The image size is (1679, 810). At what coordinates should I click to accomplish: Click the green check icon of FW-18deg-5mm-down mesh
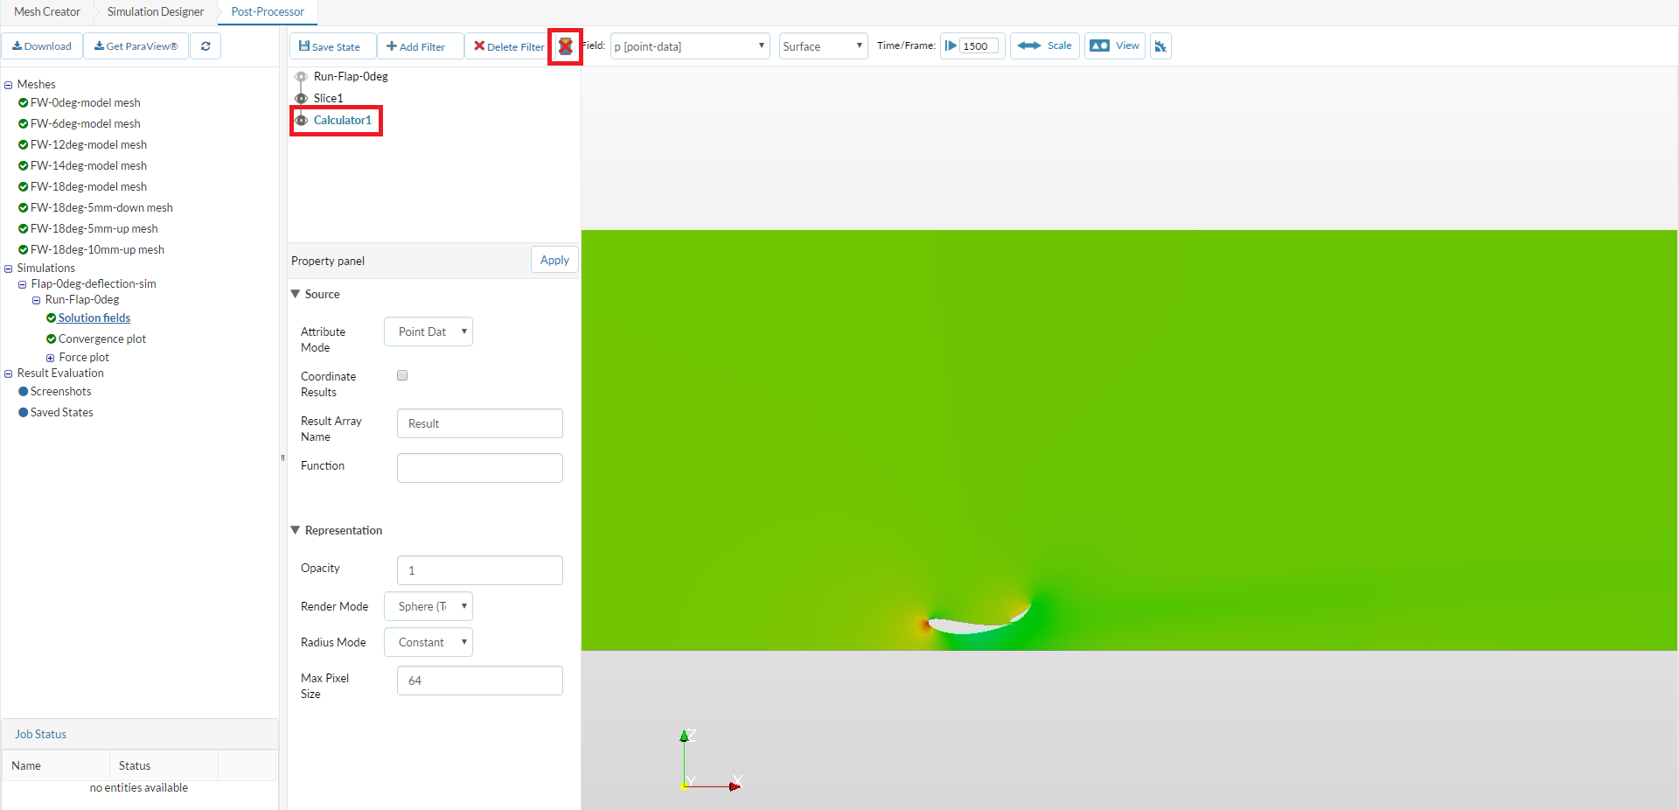click(23, 208)
